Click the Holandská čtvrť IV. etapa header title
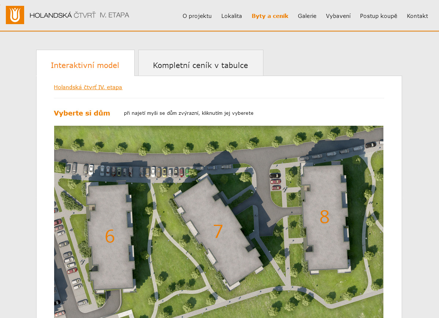The height and width of the screenshot is (318, 439). point(79,15)
